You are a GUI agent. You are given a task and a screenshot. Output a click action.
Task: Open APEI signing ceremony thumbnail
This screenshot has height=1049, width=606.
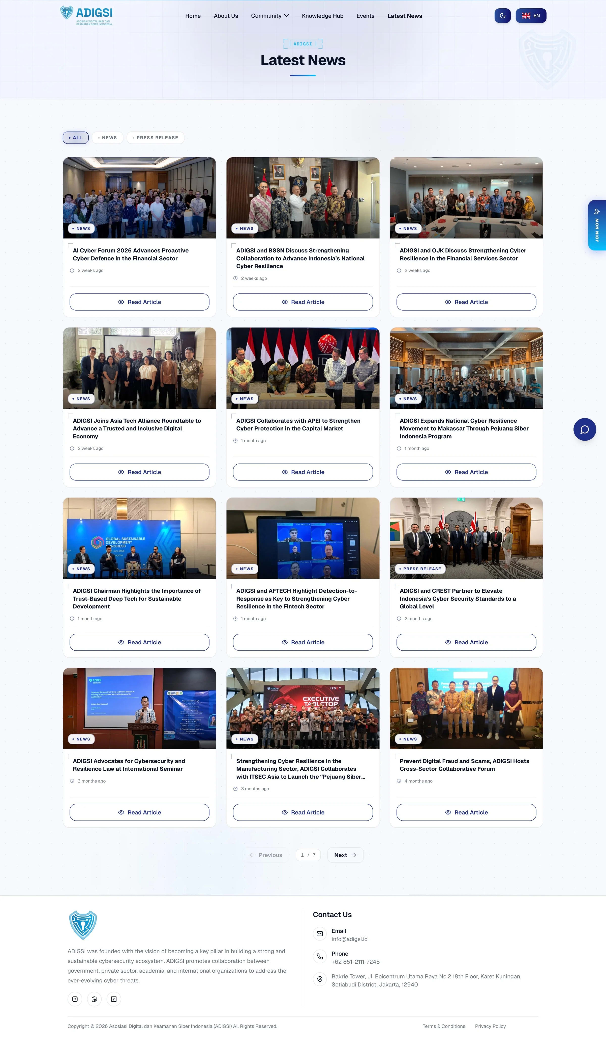[302, 368]
